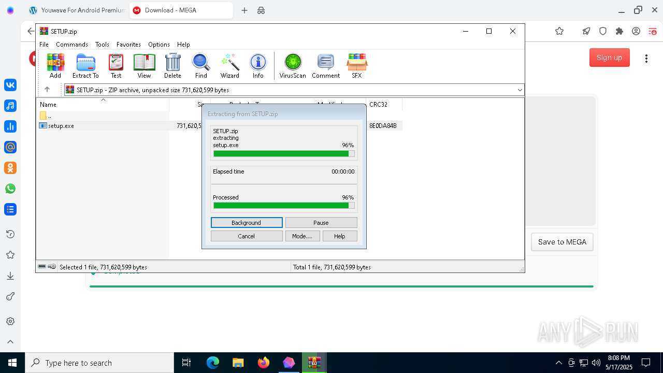Click the Processed progress bar
The image size is (663, 373).
tap(284, 206)
